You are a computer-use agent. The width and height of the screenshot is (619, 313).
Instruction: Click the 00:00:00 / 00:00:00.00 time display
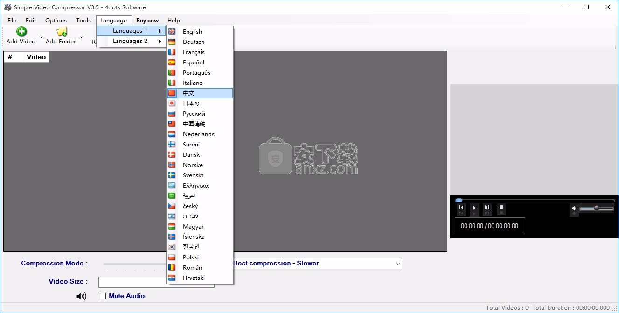490,226
